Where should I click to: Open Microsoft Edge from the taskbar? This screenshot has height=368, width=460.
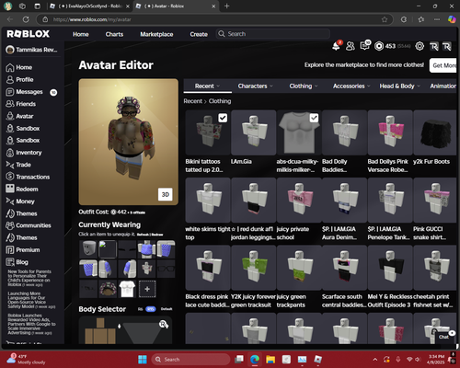[x=255, y=359]
